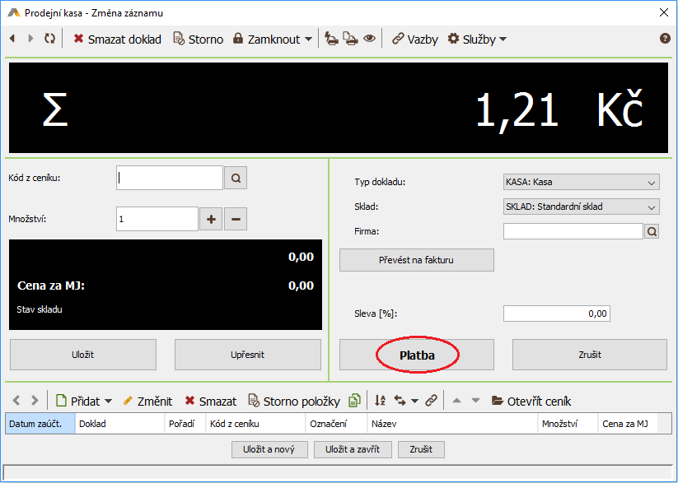
Task: Click the Datum zaúčt. column header
Action: tap(40, 424)
